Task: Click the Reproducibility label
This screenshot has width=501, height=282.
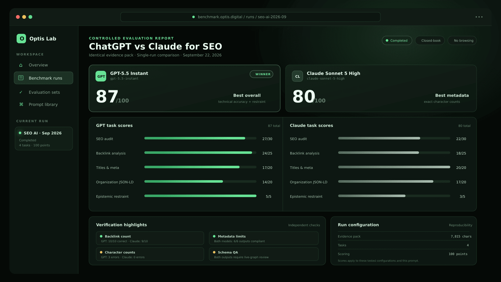Action: [461, 225]
